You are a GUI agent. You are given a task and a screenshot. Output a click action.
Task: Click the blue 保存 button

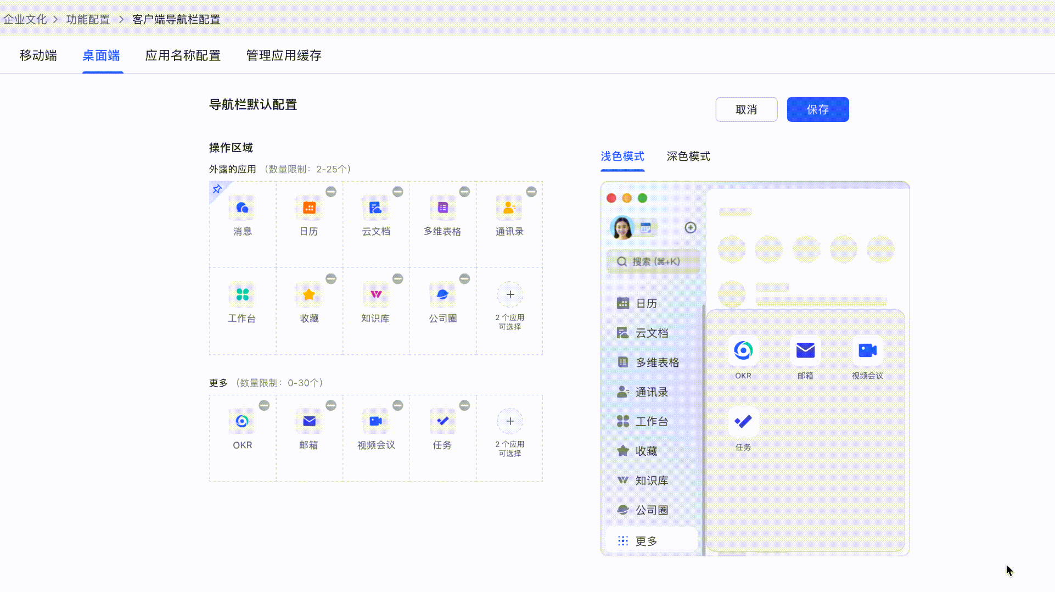point(818,109)
